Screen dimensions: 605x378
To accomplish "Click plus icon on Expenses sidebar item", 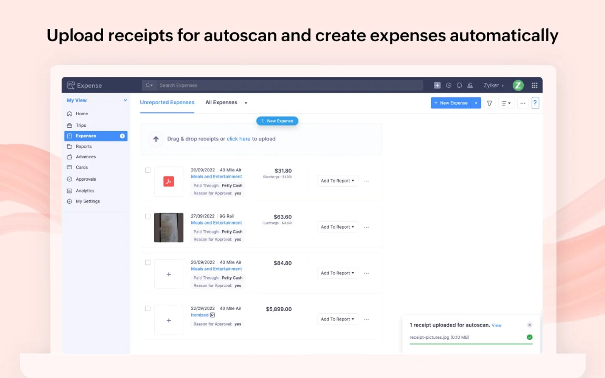I will [x=122, y=136].
